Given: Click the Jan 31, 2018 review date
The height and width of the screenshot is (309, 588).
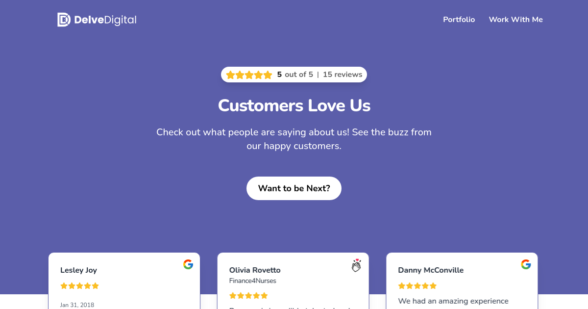Looking at the screenshot, I should click(77, 305).
